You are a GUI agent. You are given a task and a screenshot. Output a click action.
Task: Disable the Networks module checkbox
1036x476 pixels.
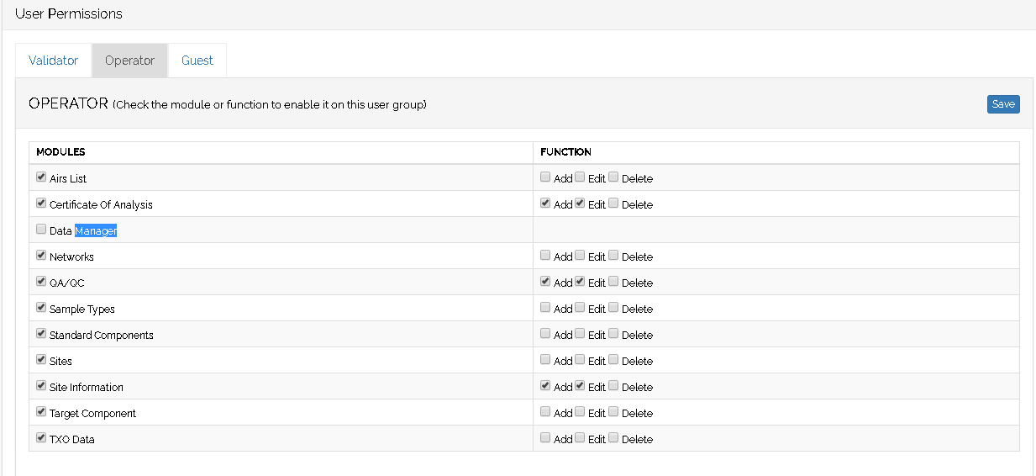click(41, 256)
